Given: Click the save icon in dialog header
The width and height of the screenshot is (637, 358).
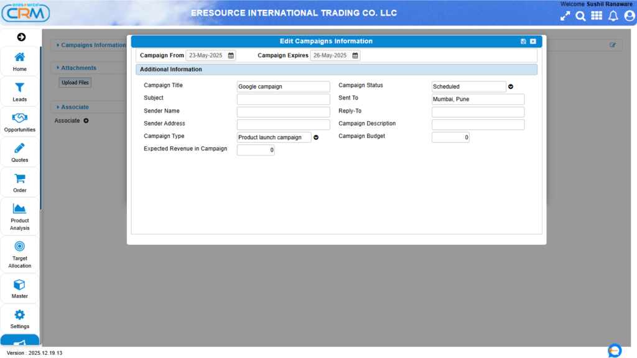Looking at the screenshot, I should (x=523, y=42).
